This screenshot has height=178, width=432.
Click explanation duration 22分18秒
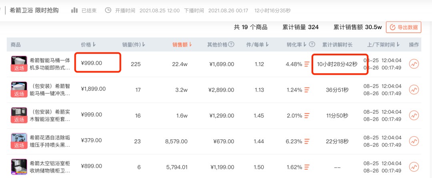337,141
